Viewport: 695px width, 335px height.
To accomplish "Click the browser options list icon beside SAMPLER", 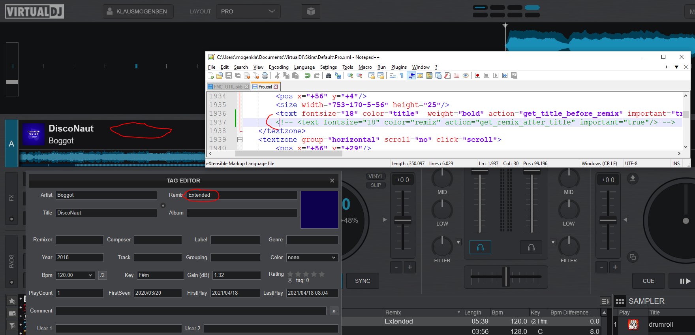I will (605, 301).
